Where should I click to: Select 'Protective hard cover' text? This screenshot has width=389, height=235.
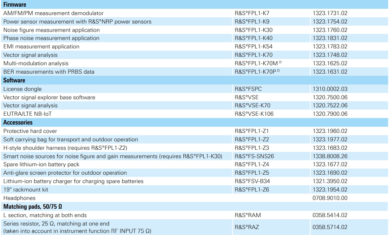coord(30,131)
